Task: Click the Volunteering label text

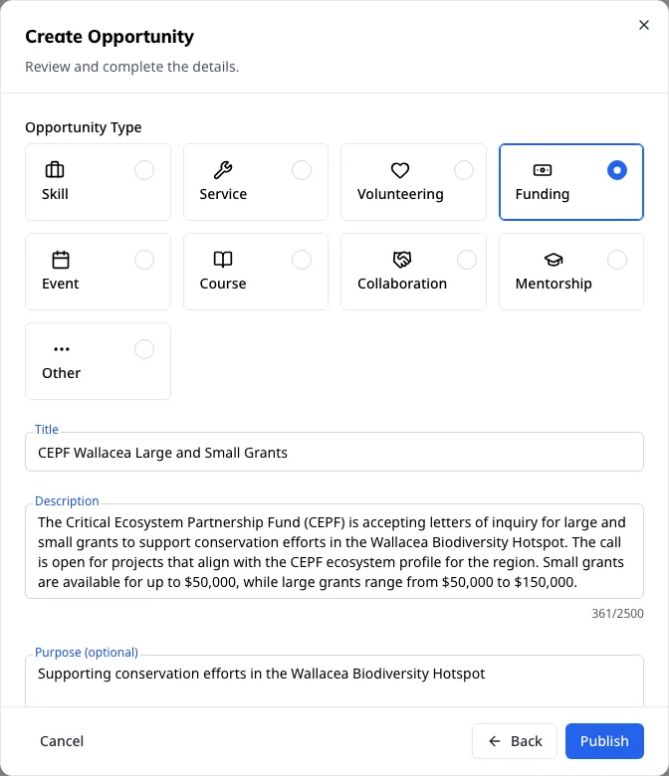Action: point(400,194)
